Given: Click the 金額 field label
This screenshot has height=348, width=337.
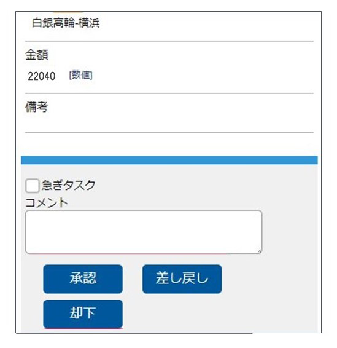Looking at the screenshot, I should pyautogui.click(x=37, y=55).
